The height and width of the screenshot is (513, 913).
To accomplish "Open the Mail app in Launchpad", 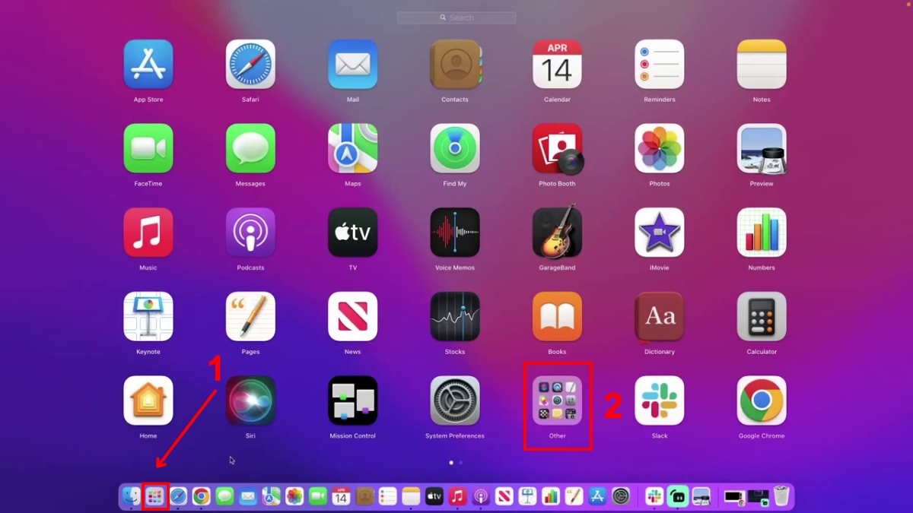I will pyautogui.click(x=353, y=65).
